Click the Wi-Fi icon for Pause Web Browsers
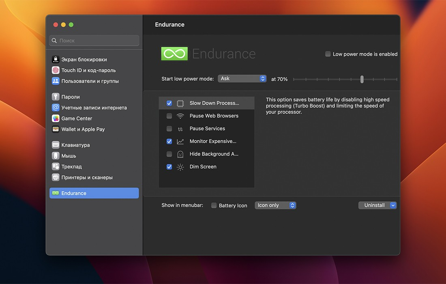446x284 pixels. tap(180, 116)
